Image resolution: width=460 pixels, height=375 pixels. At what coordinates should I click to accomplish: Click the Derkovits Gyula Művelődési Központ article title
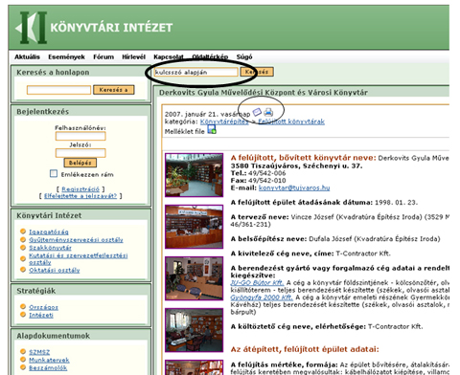[x=264, y=93]
